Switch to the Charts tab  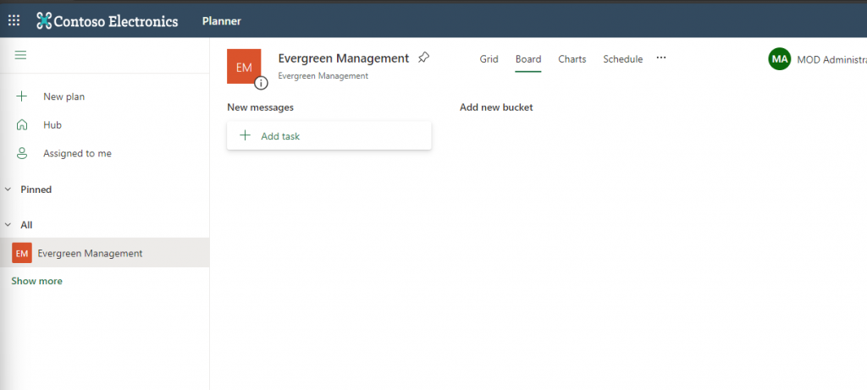(572, 59)
